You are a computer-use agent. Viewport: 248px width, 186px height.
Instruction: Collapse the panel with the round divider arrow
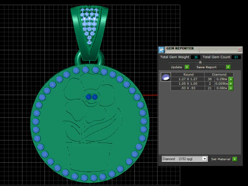(200, 62)
